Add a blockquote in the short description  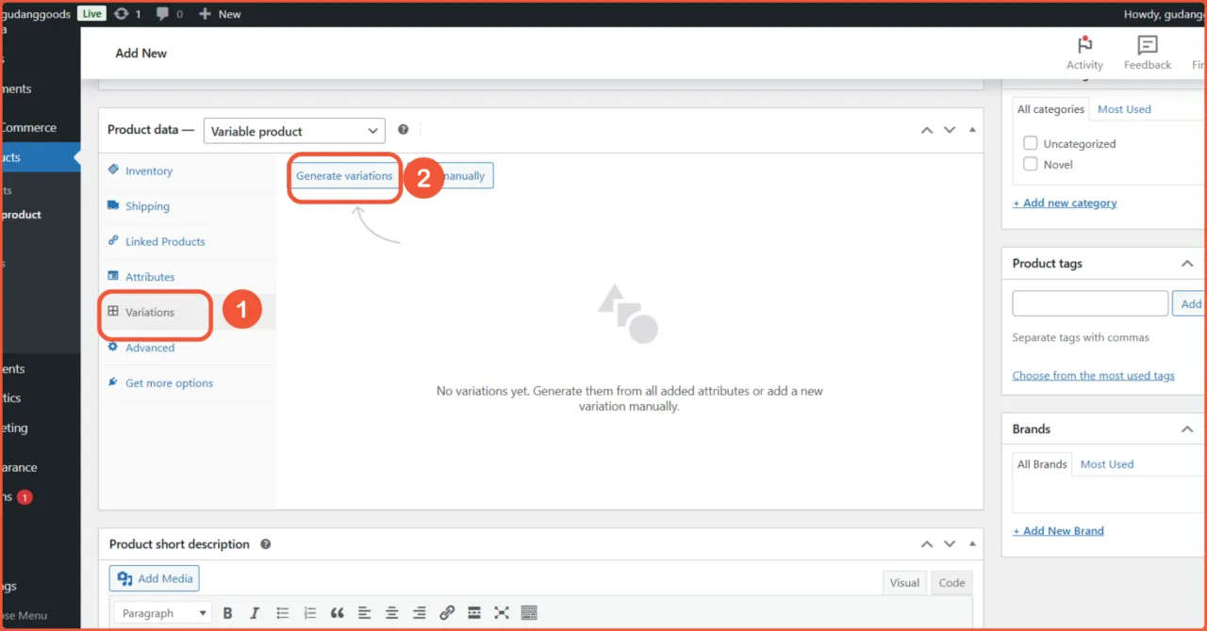(x=337, y=612)
